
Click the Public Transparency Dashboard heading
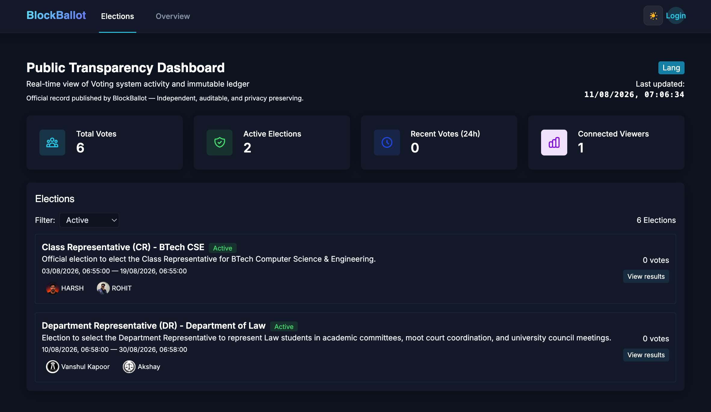(x=125, y=68)
